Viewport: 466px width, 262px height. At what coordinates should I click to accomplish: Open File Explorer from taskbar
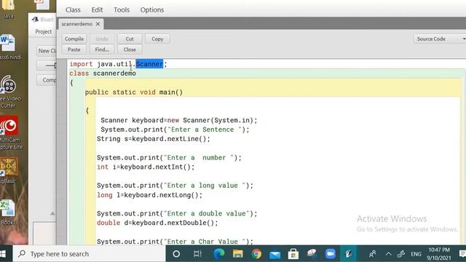pos(237,254)
